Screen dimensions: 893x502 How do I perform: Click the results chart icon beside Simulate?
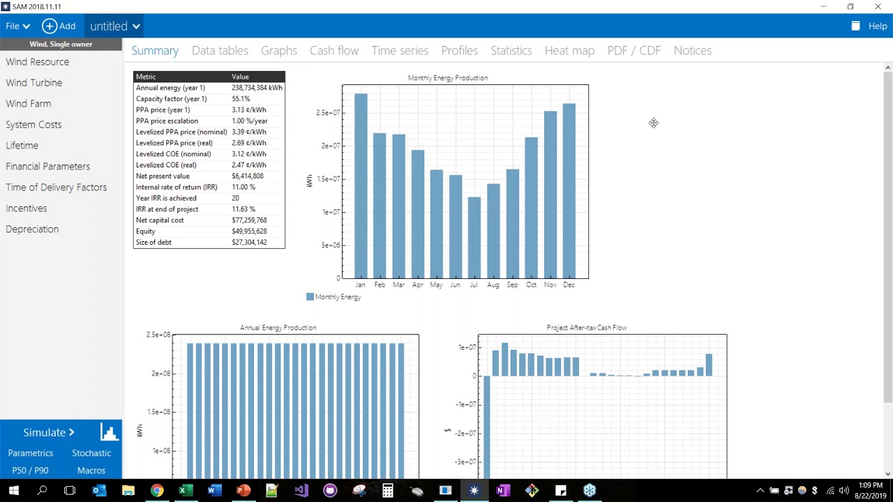(109, 432)
